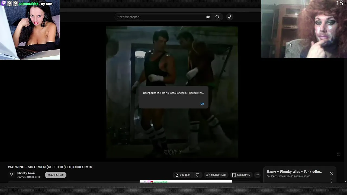The image size is (347, 195).
Task: Click the 320 тыс. подписчиков text
Action: point(28,177)
